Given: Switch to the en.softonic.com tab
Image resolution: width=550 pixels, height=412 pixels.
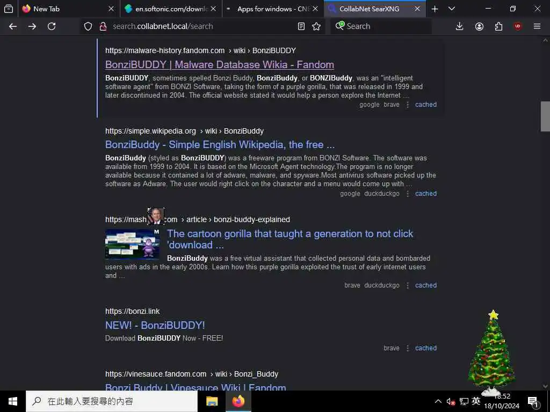Looking at the screenshot, I should pos(171,9).
